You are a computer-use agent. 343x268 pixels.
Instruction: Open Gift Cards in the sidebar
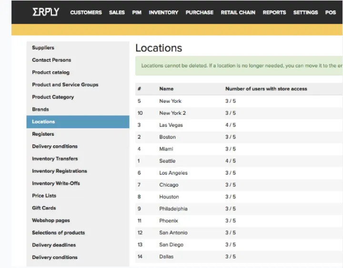(44, 208)
